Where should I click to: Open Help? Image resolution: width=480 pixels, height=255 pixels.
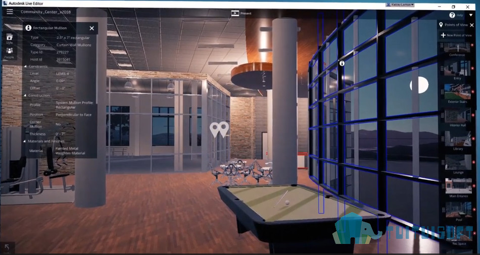[x=456, y=15]
